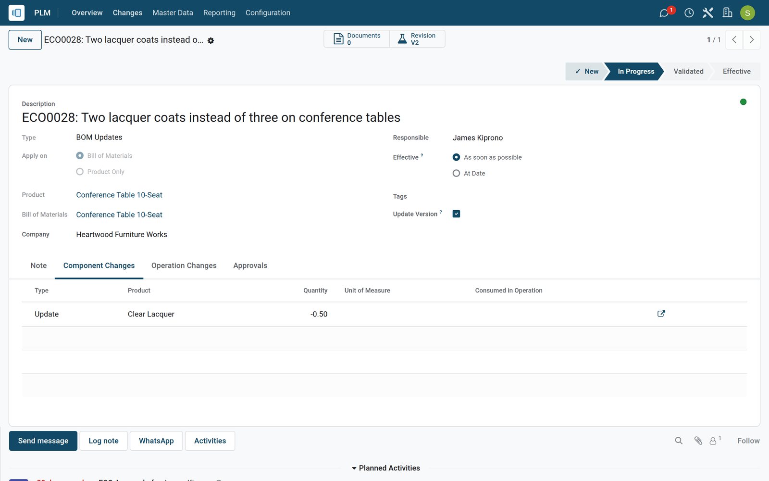Attach files using the paperclip icon
769x481 pixels.
point(698,441)
